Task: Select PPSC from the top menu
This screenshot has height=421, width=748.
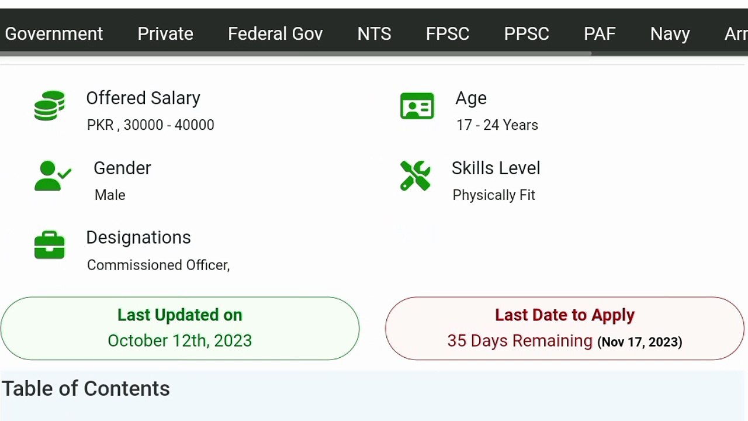Action: (527, 34)
